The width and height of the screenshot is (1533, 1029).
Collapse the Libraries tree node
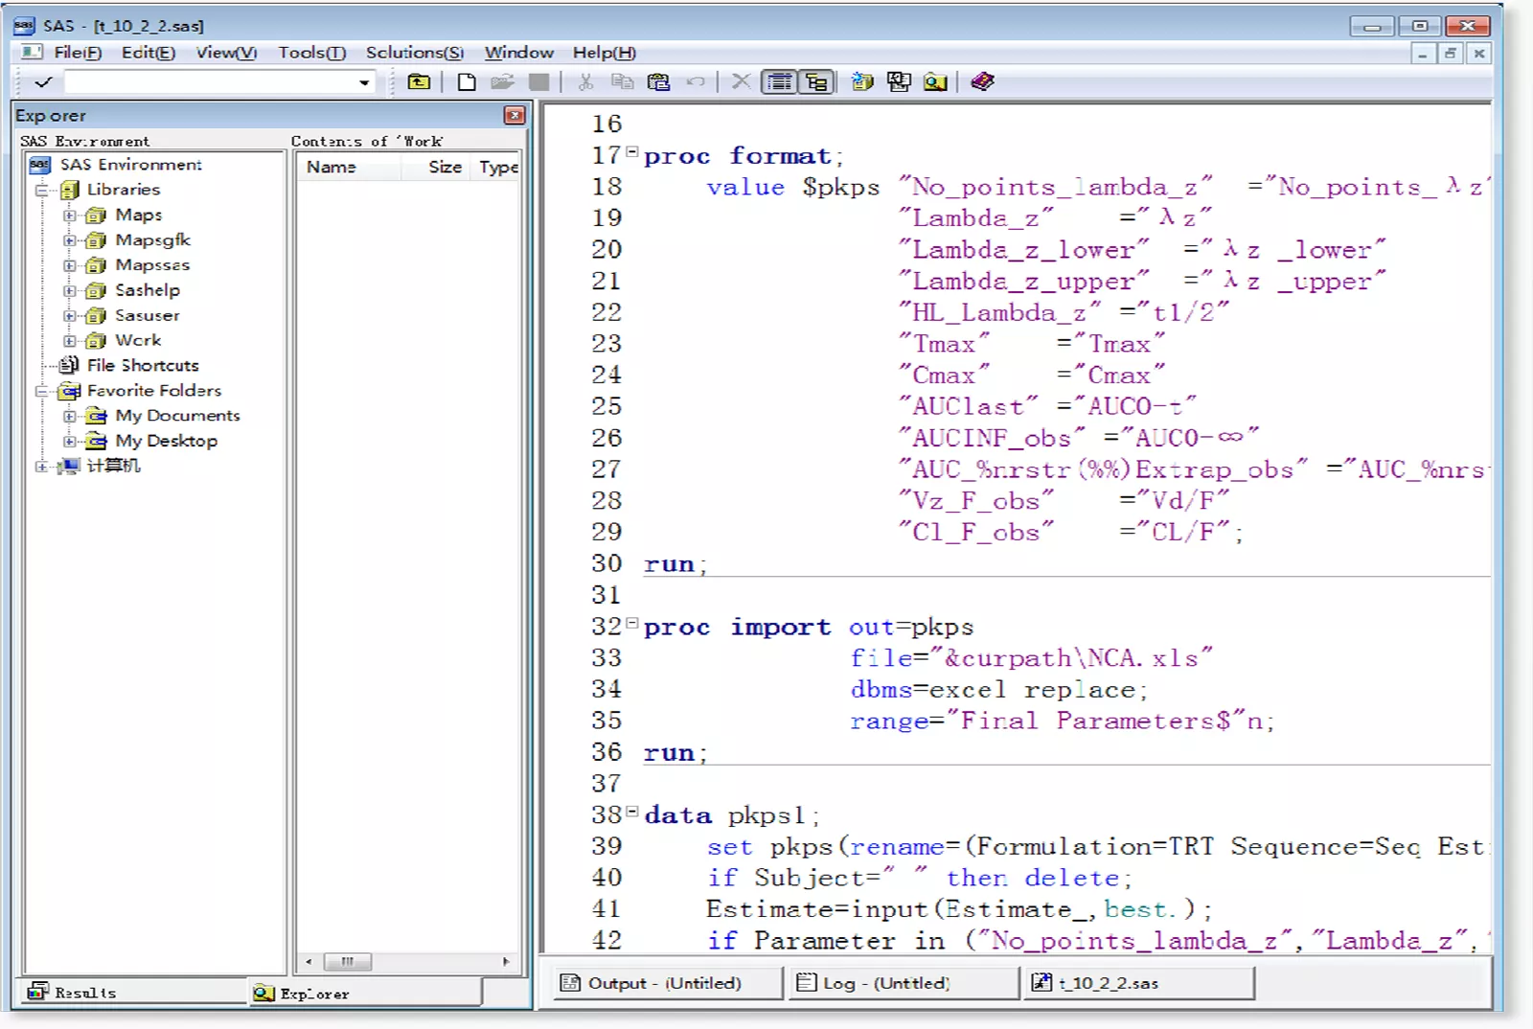[42, 190]
